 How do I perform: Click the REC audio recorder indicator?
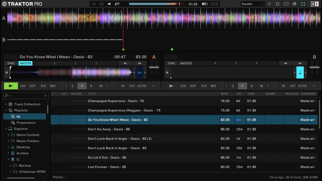pyautogui.click(x=214, y=4)
